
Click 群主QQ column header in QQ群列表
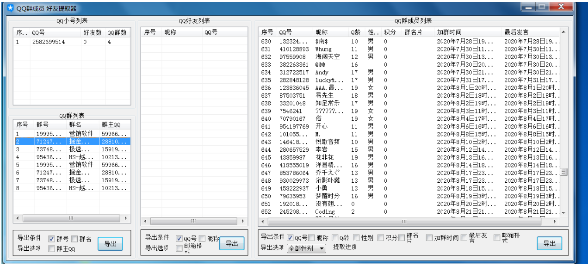click(115, 125)
